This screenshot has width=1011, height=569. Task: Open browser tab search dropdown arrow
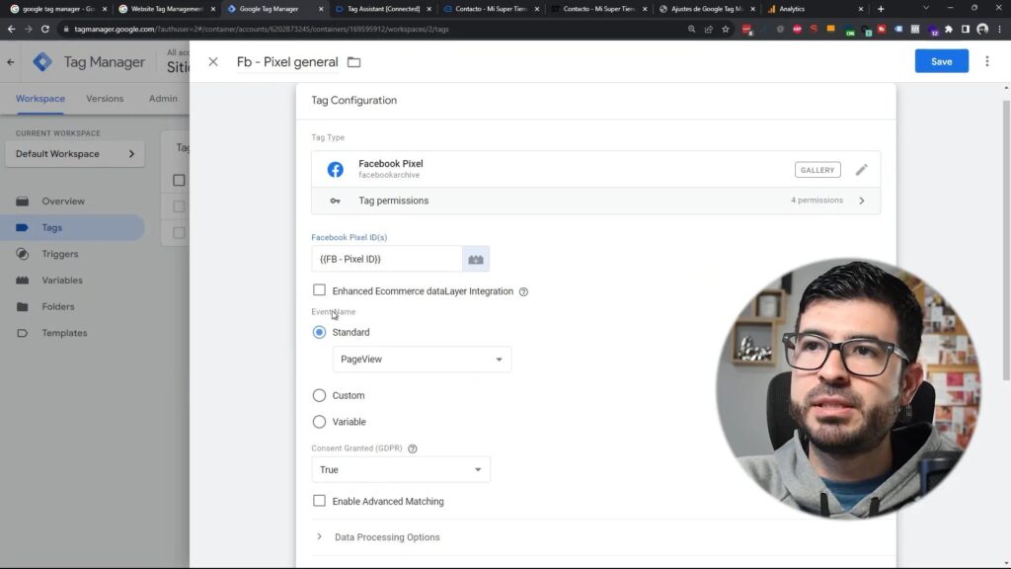(926, 8)
